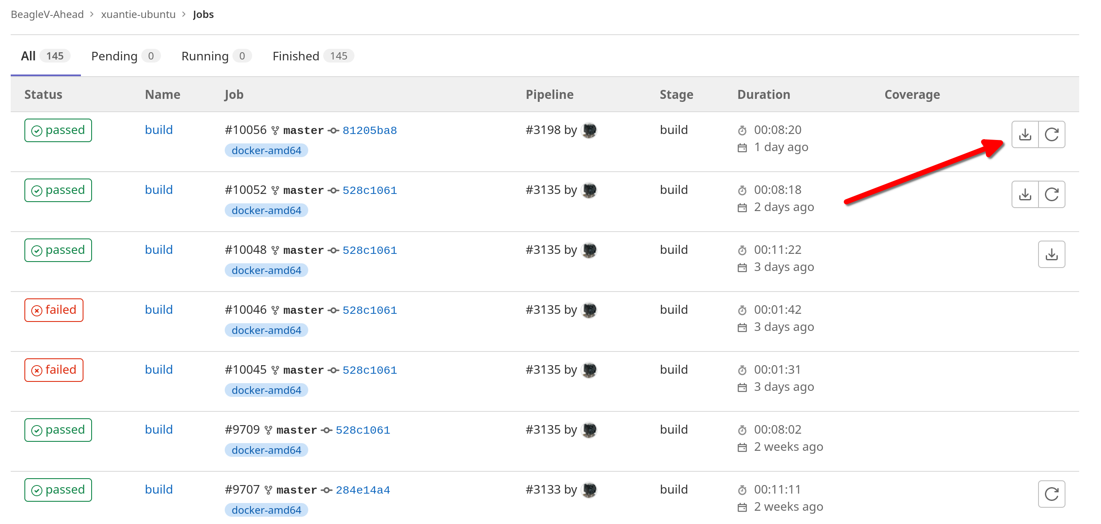Click the Pipeline column header
Image resolution: width=1101 pixels, height=524 pixels.
[550, 95]
